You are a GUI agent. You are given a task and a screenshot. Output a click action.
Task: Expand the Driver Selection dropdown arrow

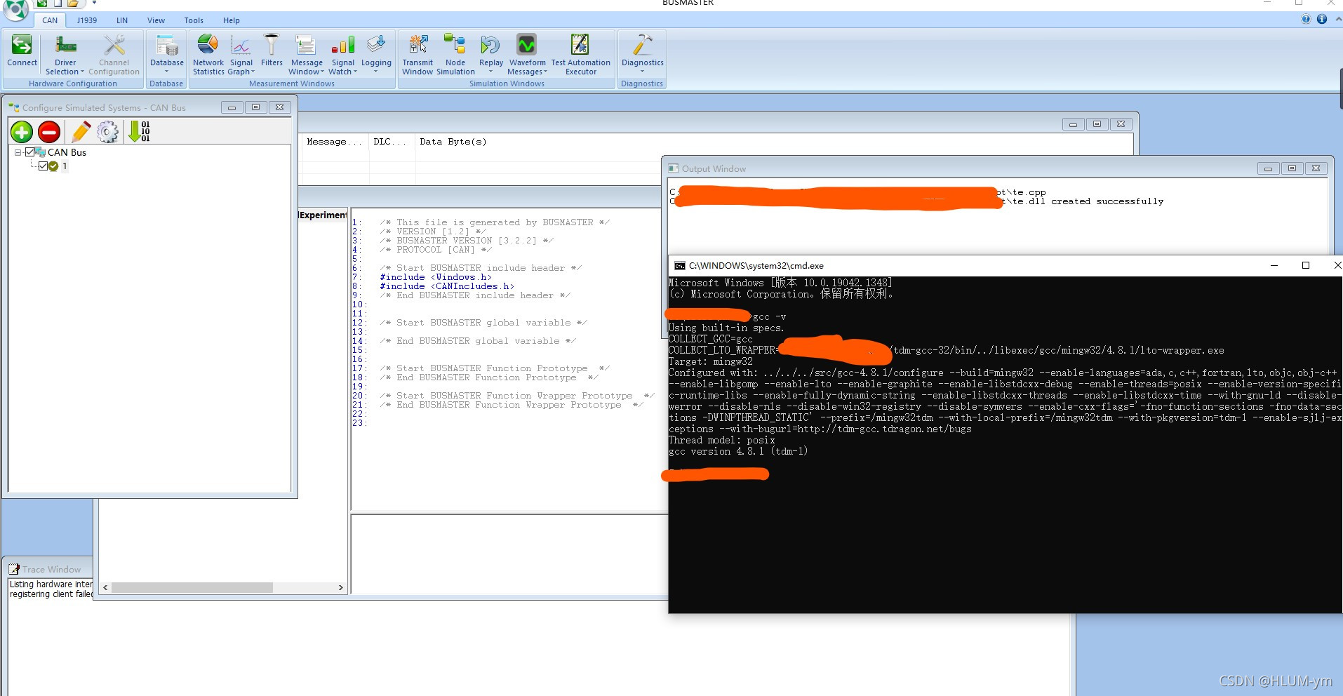[82, 72]
